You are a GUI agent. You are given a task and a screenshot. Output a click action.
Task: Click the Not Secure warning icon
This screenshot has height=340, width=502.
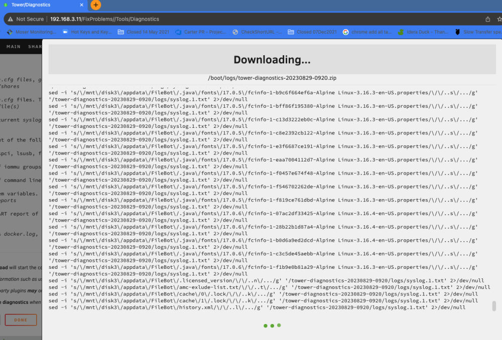tap(11, 19)
